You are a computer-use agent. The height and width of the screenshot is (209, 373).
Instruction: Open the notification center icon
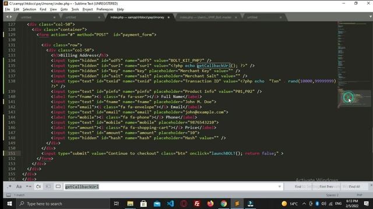point(367,204)
